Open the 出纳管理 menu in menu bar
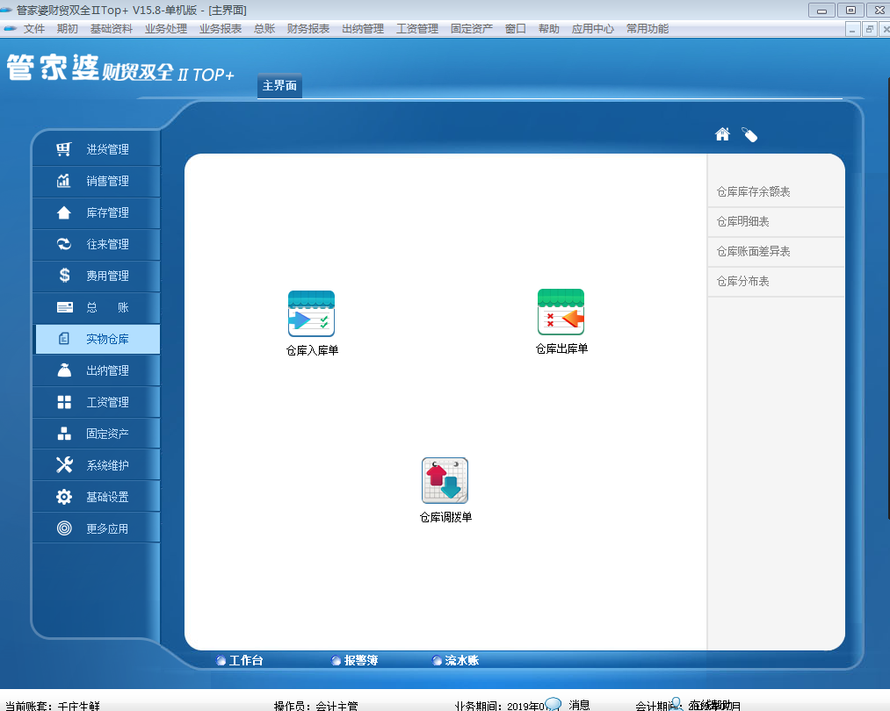 (x=363, y=28)
